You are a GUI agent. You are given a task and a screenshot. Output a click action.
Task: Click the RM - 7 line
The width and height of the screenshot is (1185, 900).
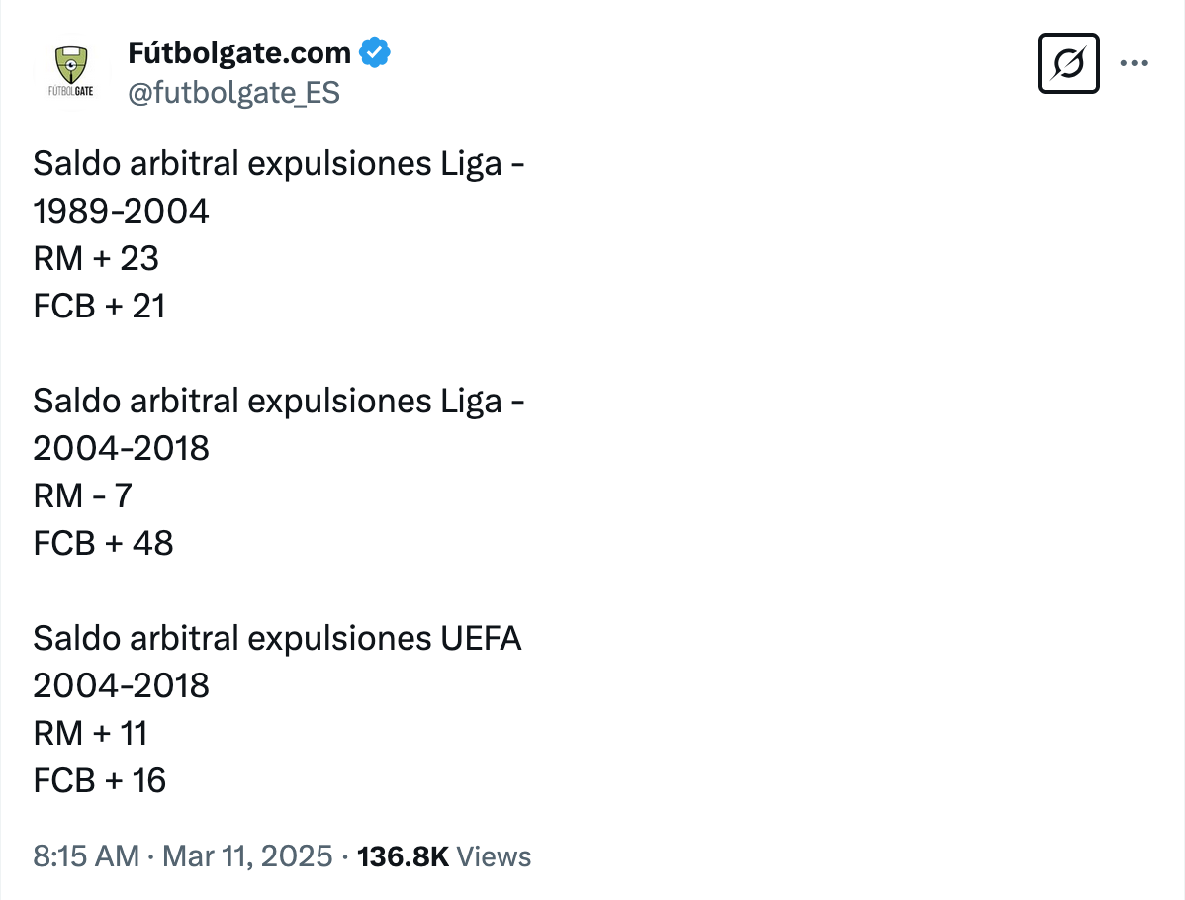pyautogui.click(x=82, y=495)
